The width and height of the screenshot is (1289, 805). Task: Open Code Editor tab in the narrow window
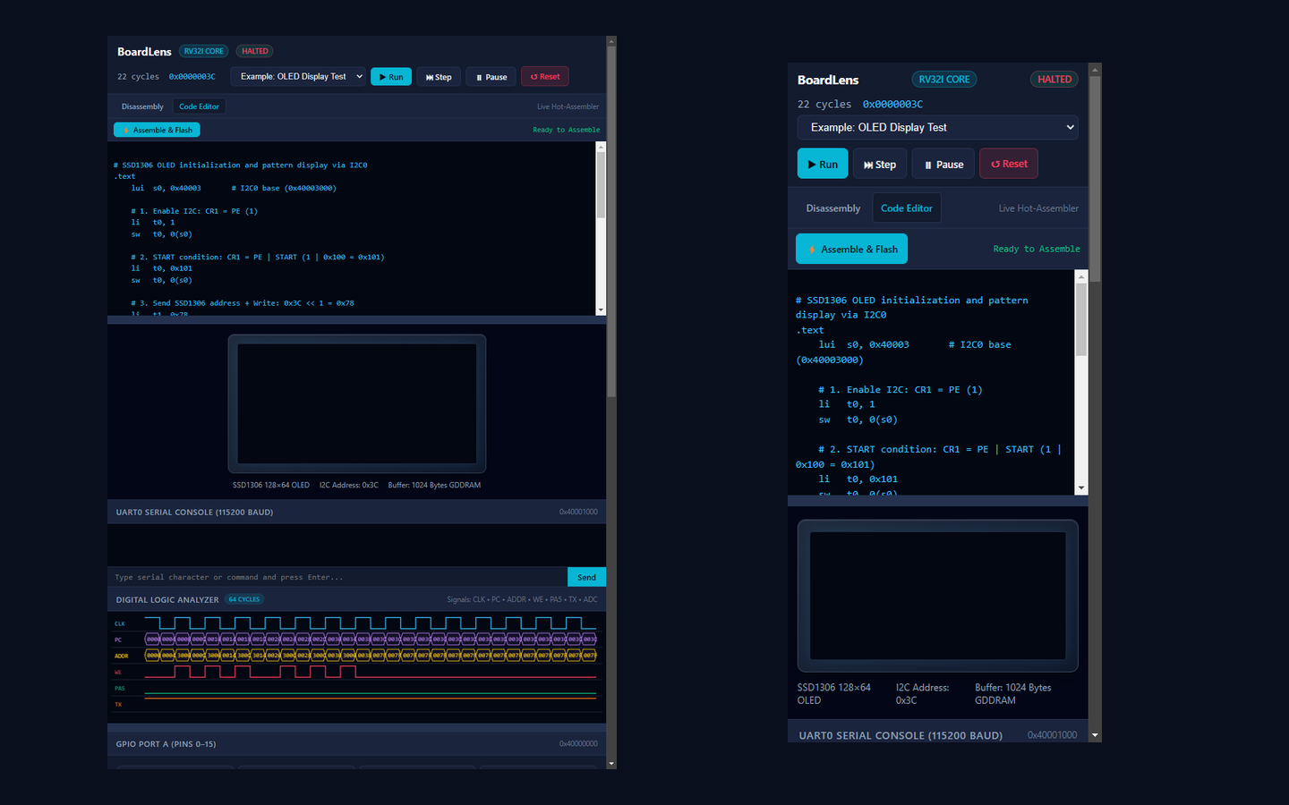[x=907, y=208]
